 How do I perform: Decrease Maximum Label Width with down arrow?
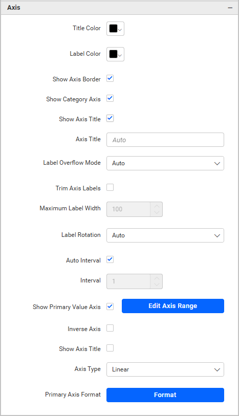click(x=157, y=212)
